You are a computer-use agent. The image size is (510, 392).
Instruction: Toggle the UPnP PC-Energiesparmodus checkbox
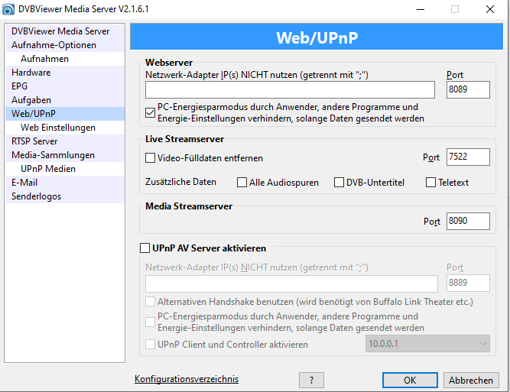pyautogui.click(x=150, y=322)
